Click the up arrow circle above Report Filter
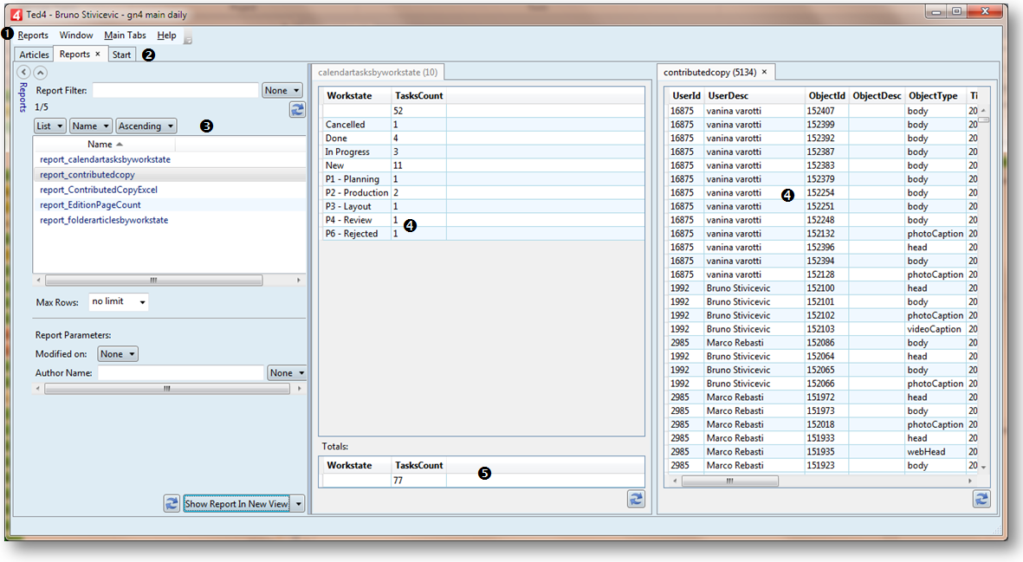This screenshot has width=1023, height=562. (x=41, y=73)
